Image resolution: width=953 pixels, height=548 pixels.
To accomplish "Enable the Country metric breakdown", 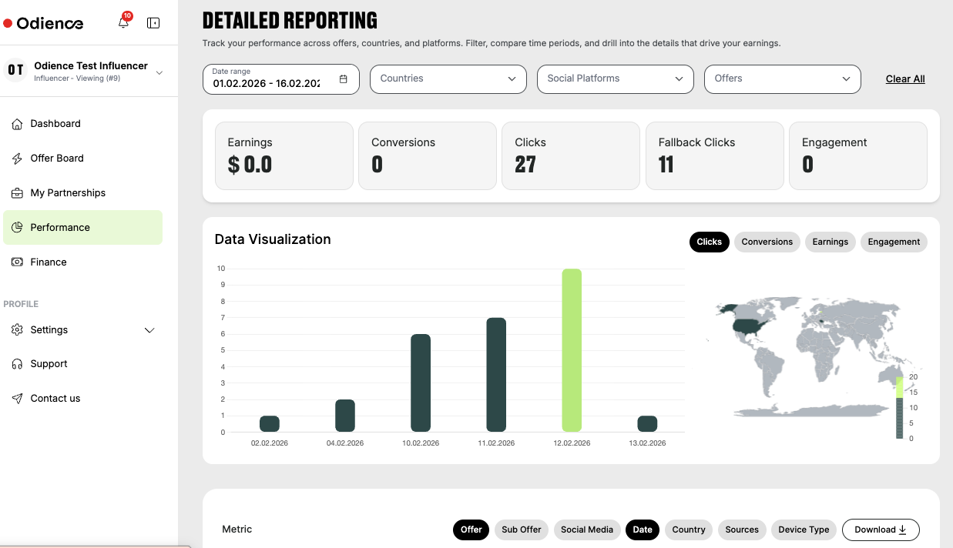I will pyautogui.click(x=688, y=530).
